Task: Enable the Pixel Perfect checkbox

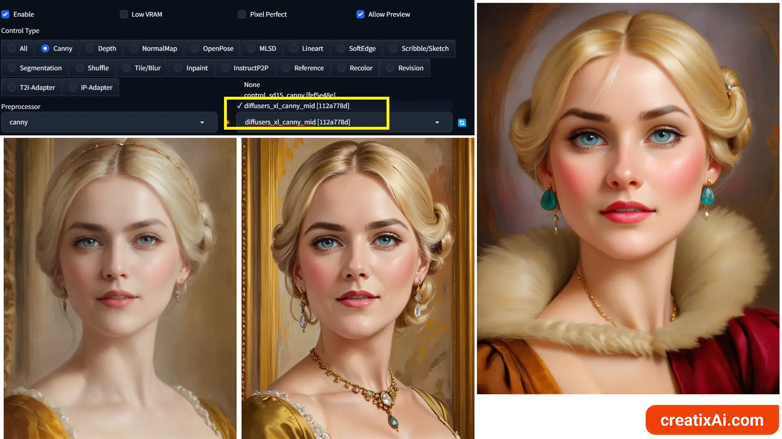Action: [242, 14]
